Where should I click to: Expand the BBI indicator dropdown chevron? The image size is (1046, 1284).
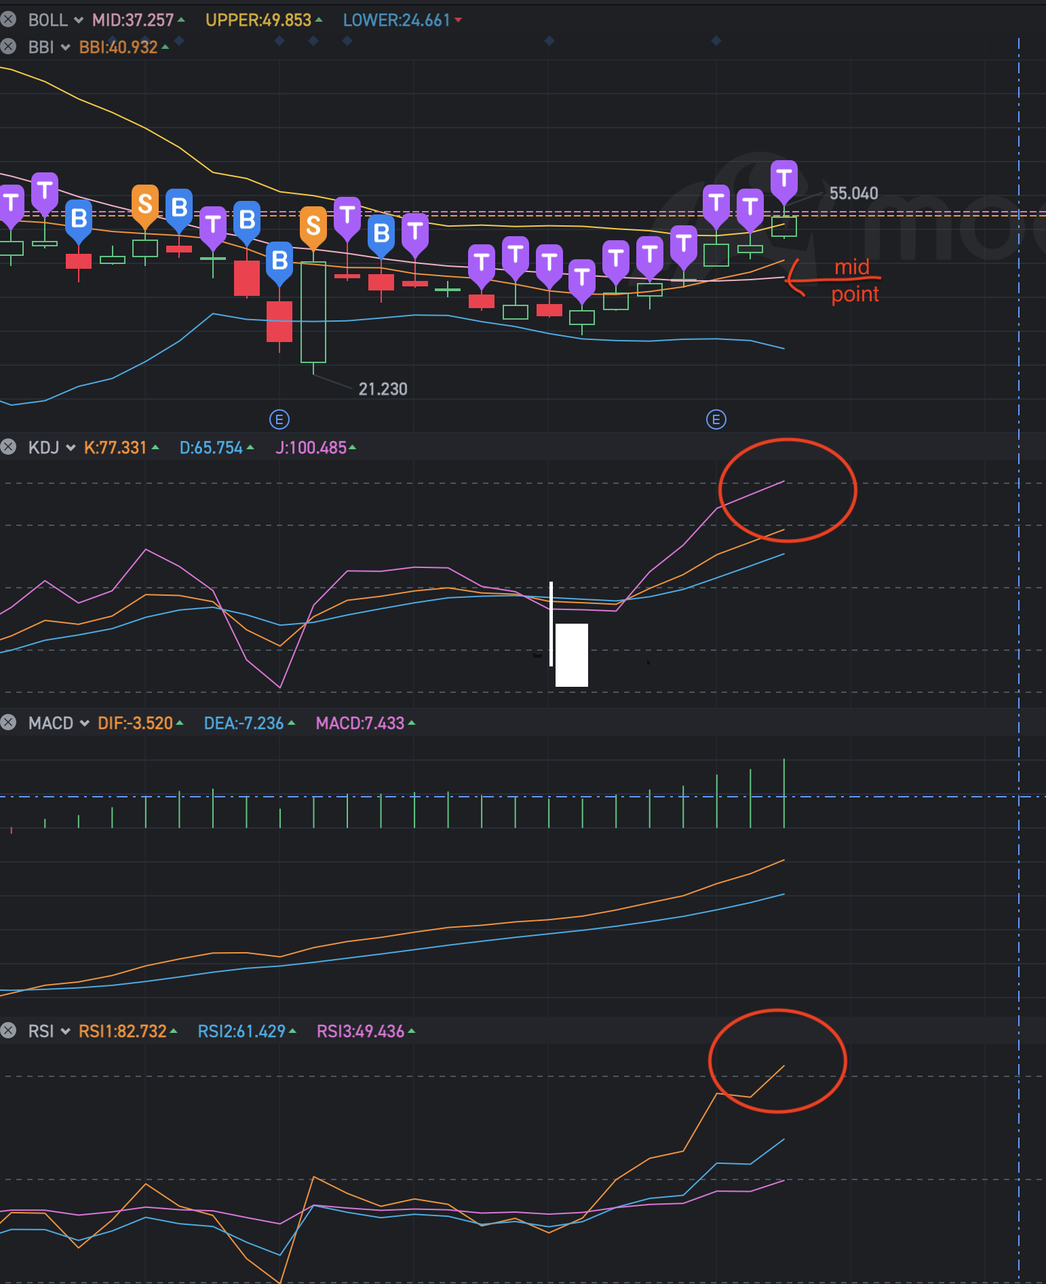point(65,48)
